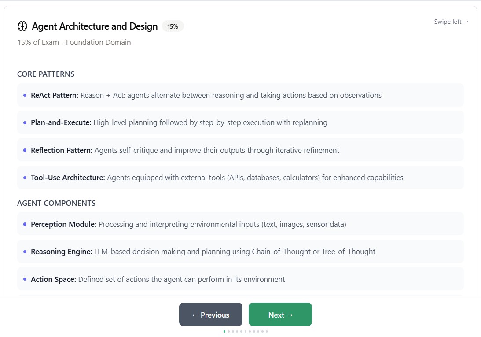Select the Plan-and-Execute item
Screen dimensions: 481x337
(240, 122)
